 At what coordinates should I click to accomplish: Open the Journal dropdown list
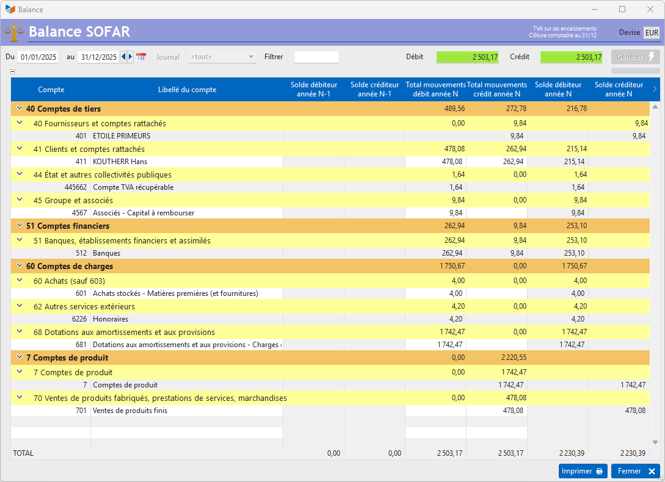223,57
